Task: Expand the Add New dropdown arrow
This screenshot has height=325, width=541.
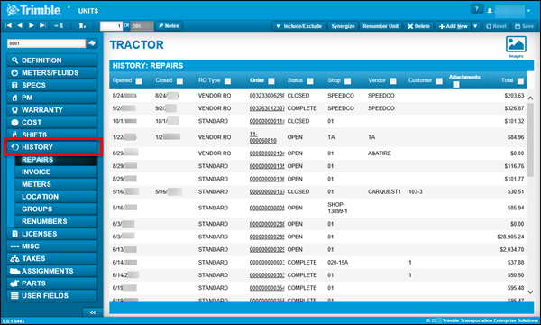Action: point(475,26)
